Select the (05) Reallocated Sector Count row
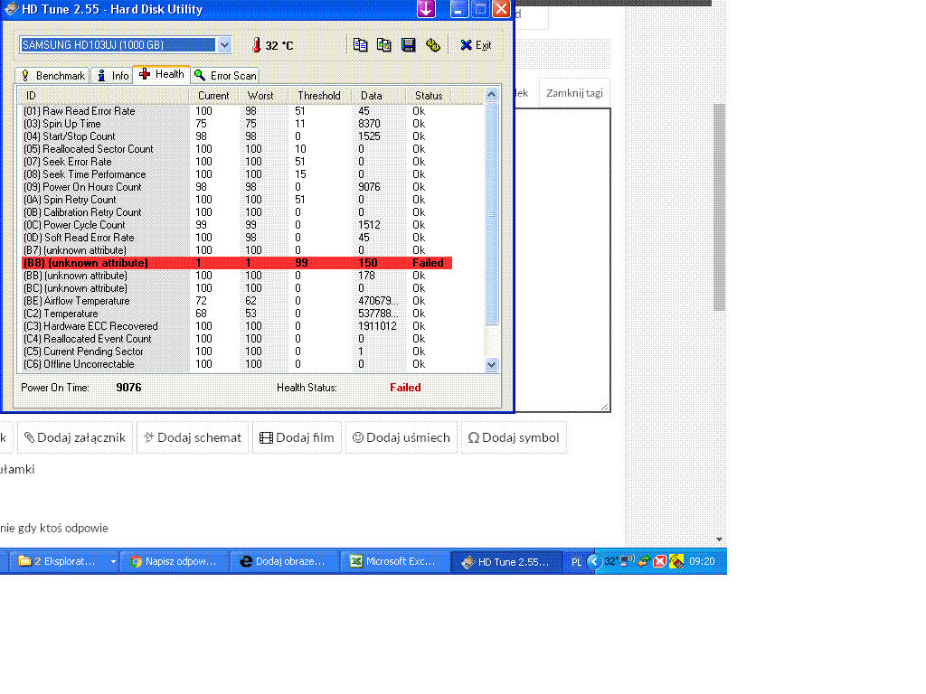Viewport: 926px width, 694px height. (x=236, y=149)
